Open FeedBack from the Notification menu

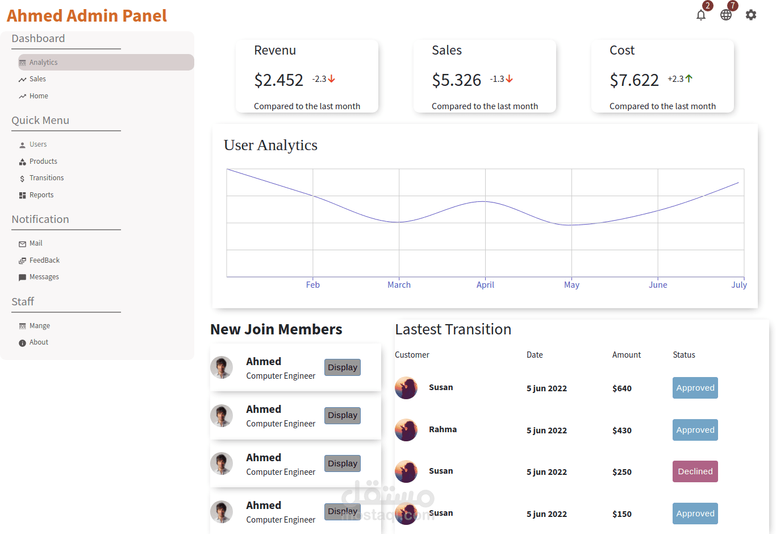[x=44, y=260]
